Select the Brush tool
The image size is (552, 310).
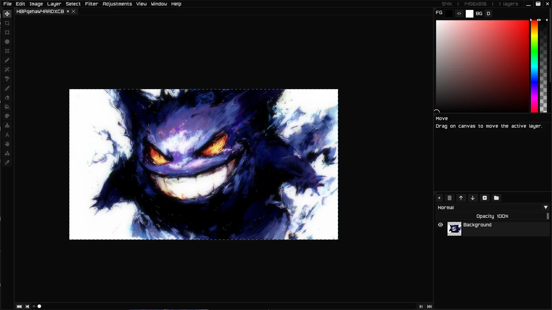(x=7, y=88)
